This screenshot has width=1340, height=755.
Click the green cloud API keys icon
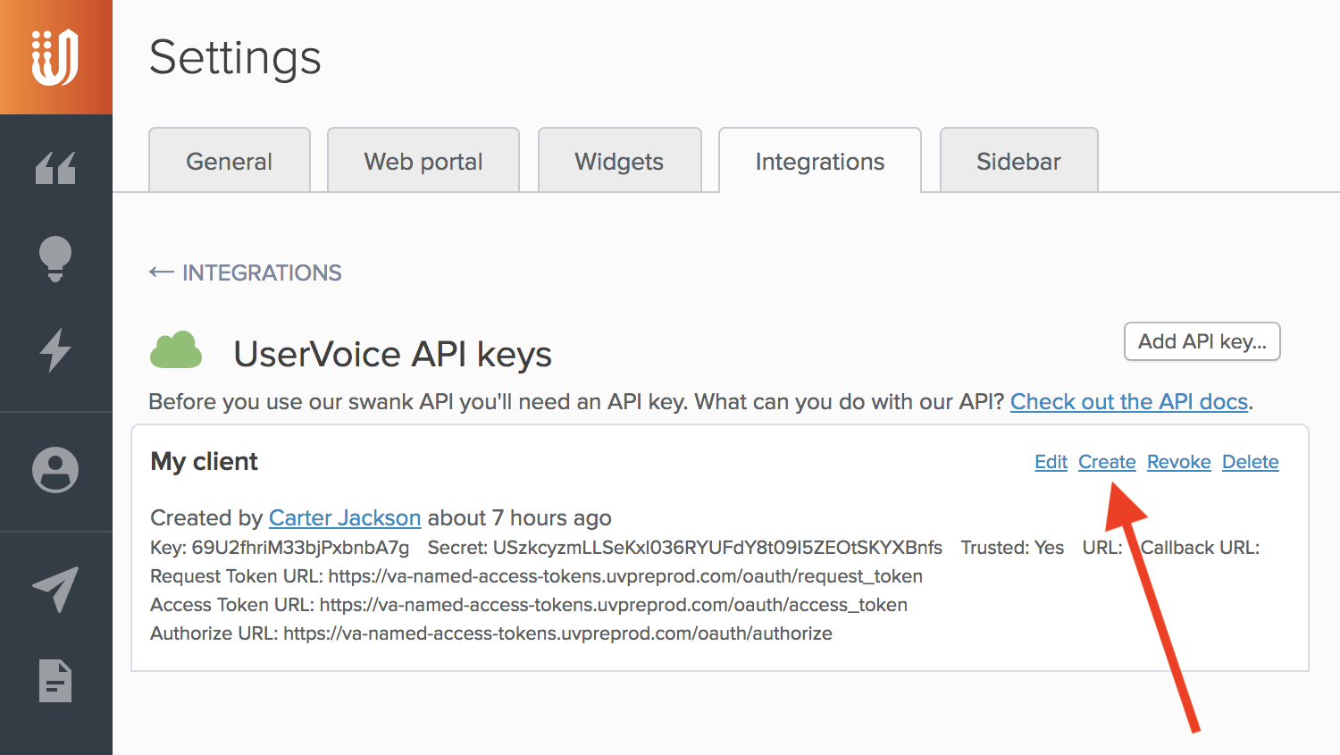coord(176,350)
